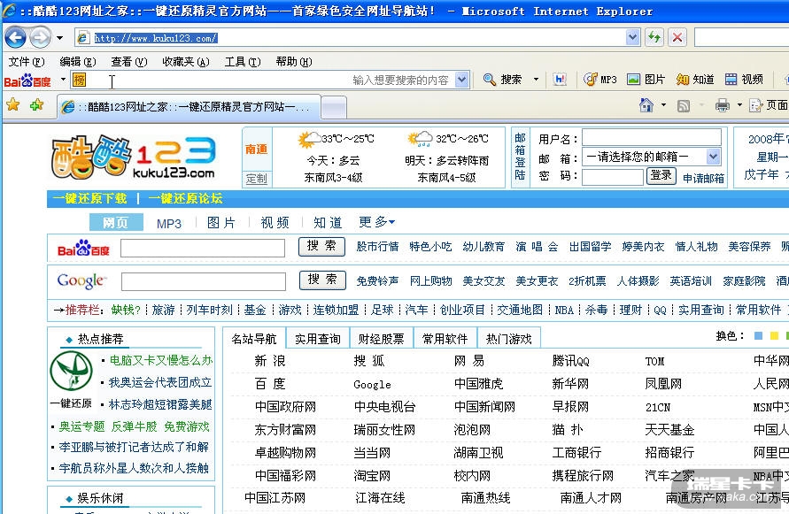Click the Add to Favorites star-plus icon
789x514 pixels.
pyautogui.click(x=36, y=104)
